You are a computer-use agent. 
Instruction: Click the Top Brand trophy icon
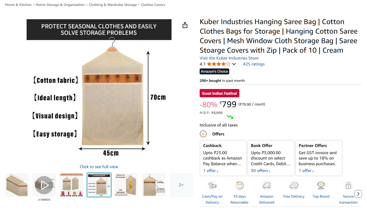321,185
